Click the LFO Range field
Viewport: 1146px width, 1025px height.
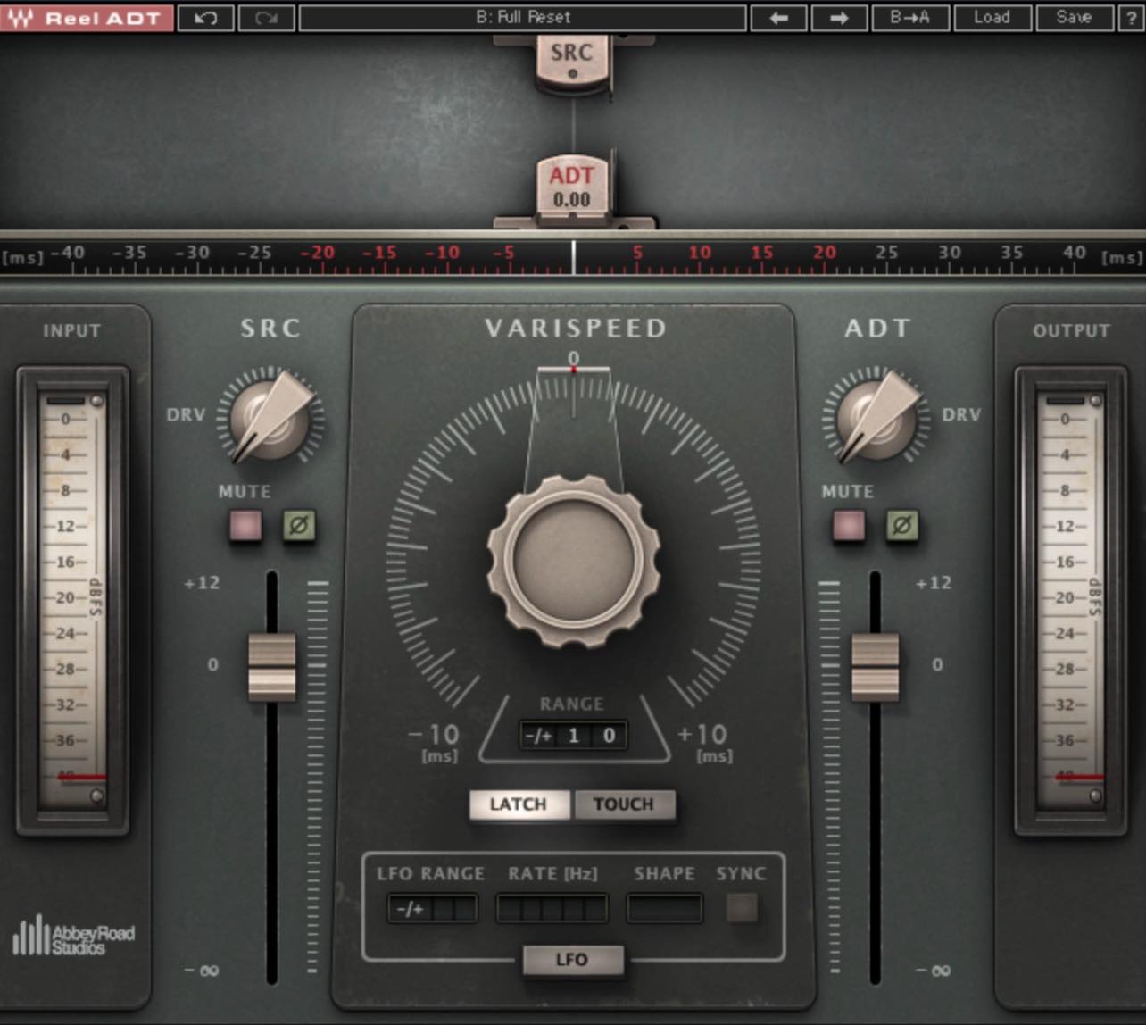coord(432,909)
